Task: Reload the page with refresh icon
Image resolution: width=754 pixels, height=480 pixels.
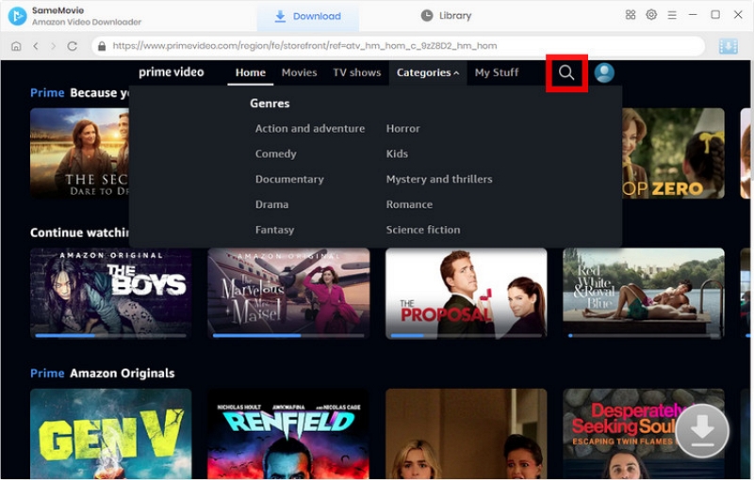Action: pos(73,46)
